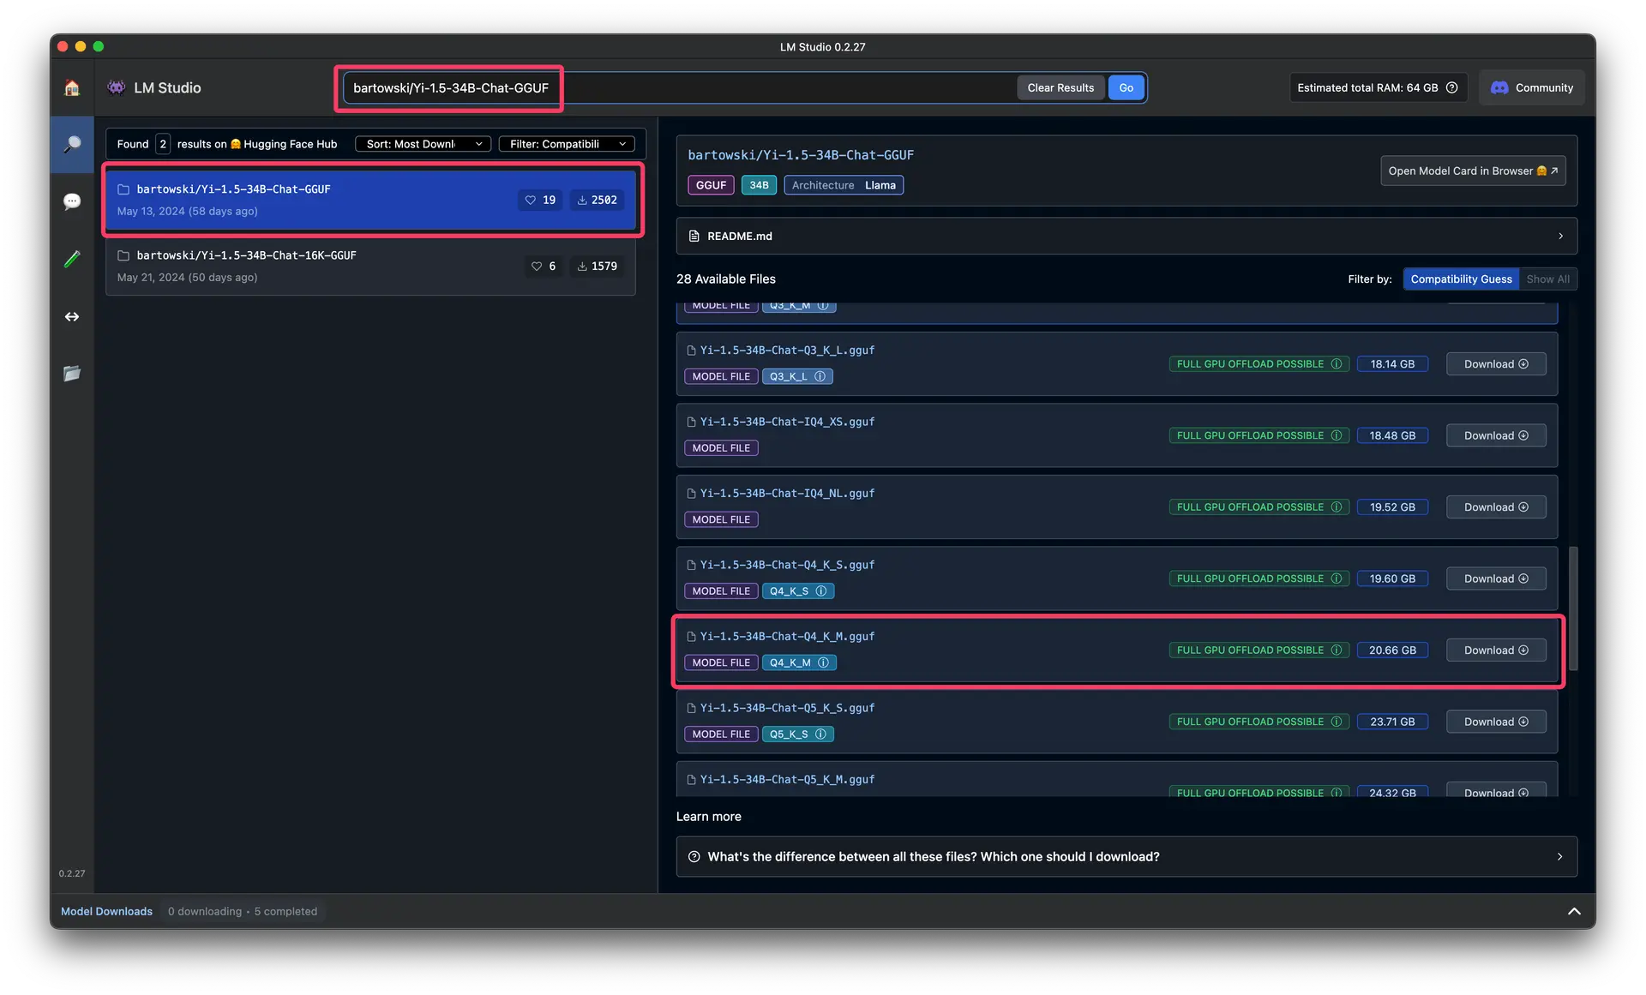Open the file browser/storage icon

[70, 374]
